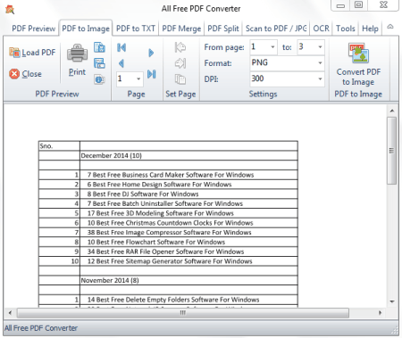Click Convert PDF to Image button
The width and height of the screenshot is (402, 338).
pyautogui.click(x=358, y=64)
